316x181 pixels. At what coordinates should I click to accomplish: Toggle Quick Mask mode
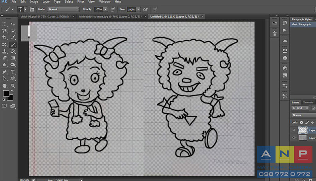pos(4,106)
